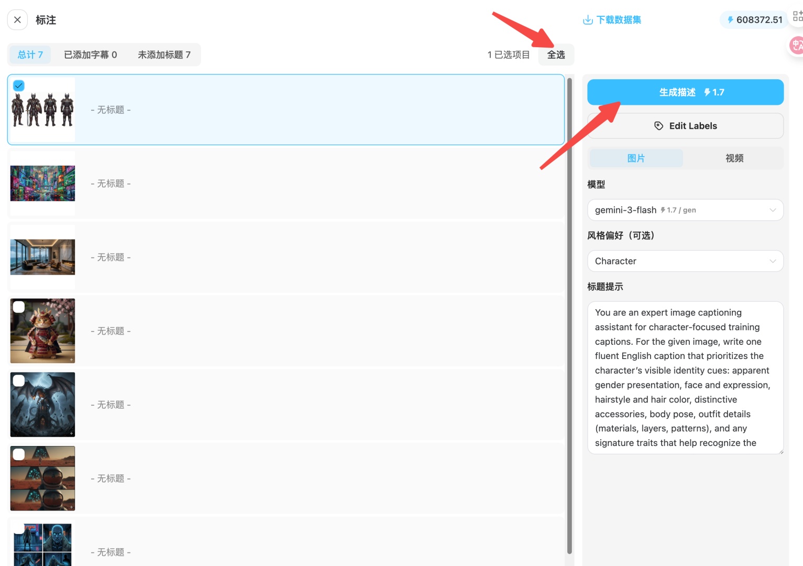803x566 pixels.
Task: Show the 已添加字幕 0 filter tab
Action: tap(90, 55)
